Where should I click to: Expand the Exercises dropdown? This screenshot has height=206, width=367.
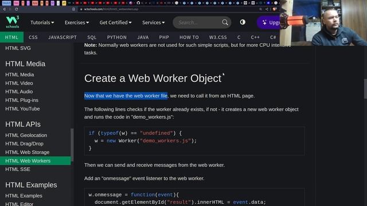(77, 22)
